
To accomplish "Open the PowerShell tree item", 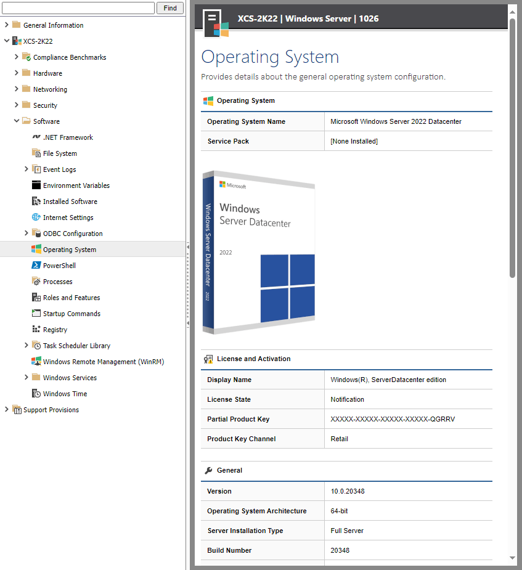I will (59, 266).
